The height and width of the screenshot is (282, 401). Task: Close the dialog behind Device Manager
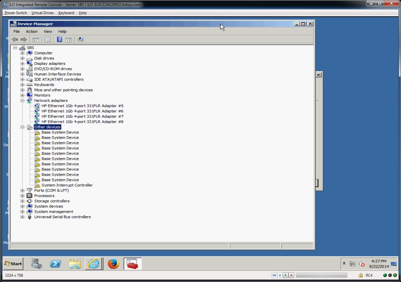318,75
